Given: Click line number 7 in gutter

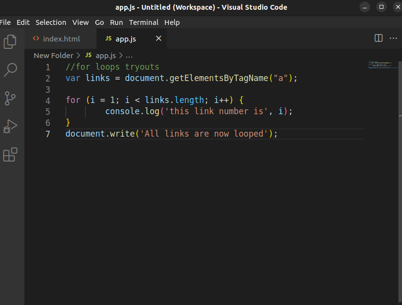Looking at the screenshot, I should 48,134.
